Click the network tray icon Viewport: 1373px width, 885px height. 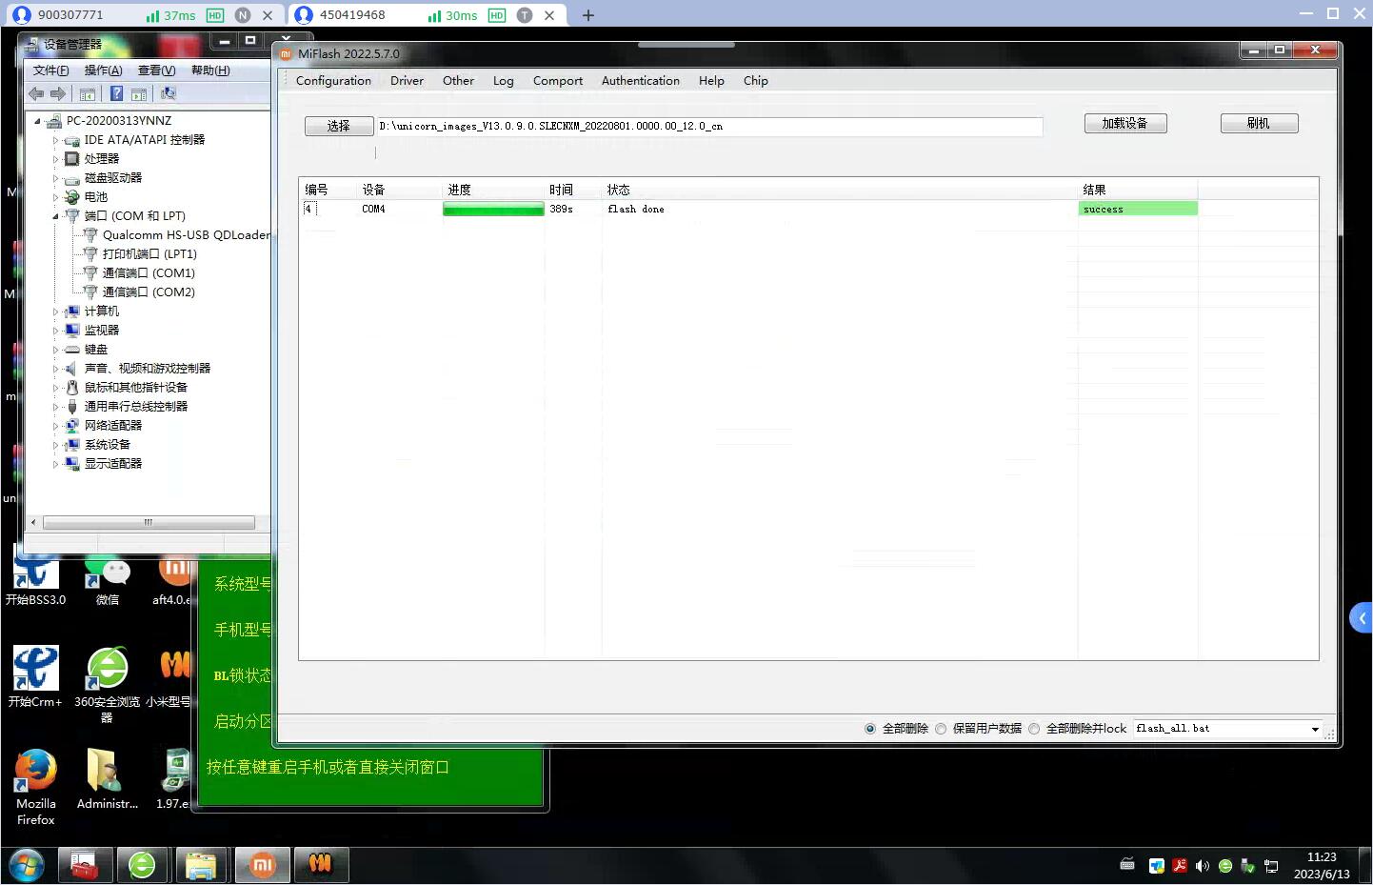[1271, 866]
